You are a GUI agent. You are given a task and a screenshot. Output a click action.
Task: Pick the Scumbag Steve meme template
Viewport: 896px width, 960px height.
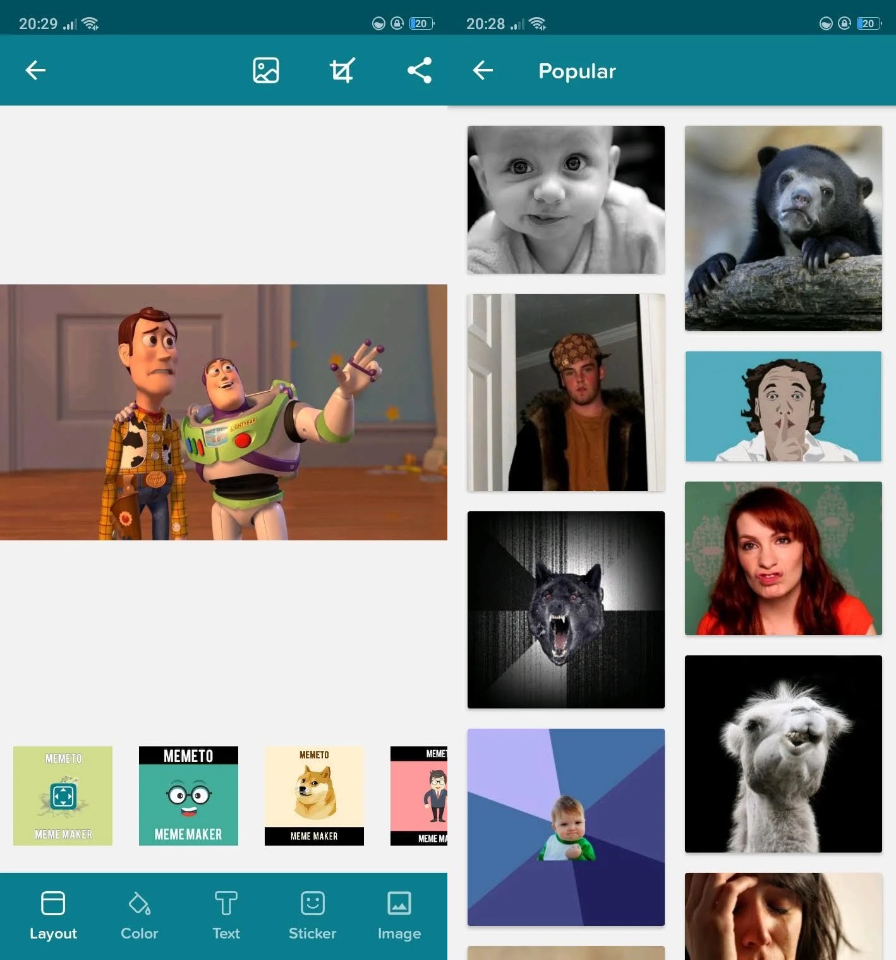[x=566, y=392]
